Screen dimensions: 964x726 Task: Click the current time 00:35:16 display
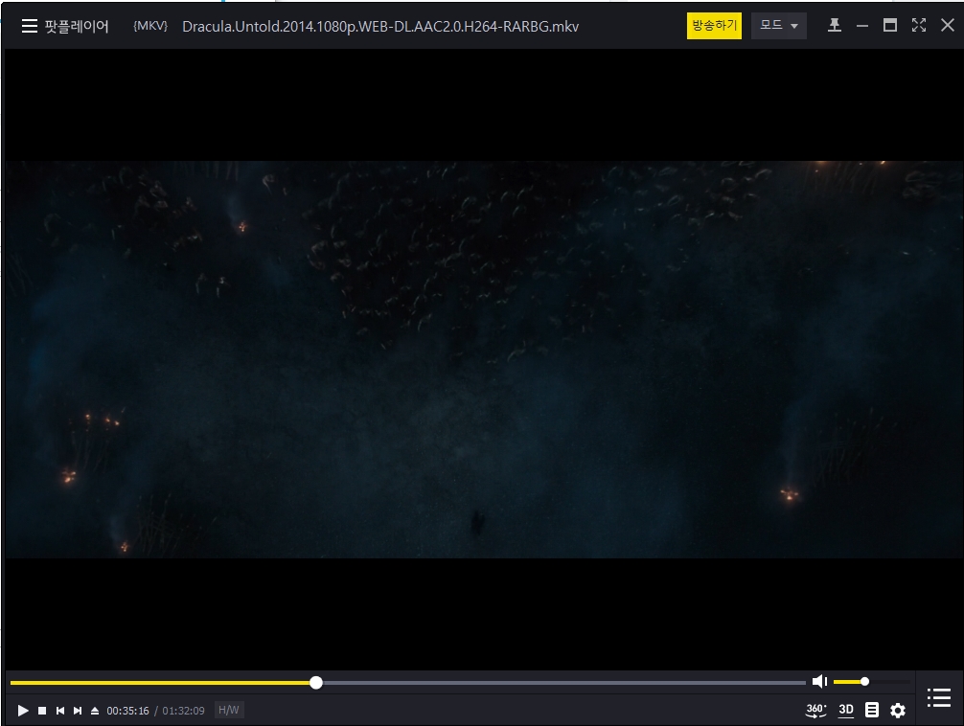pyautogui.click(x=127, y=711)
